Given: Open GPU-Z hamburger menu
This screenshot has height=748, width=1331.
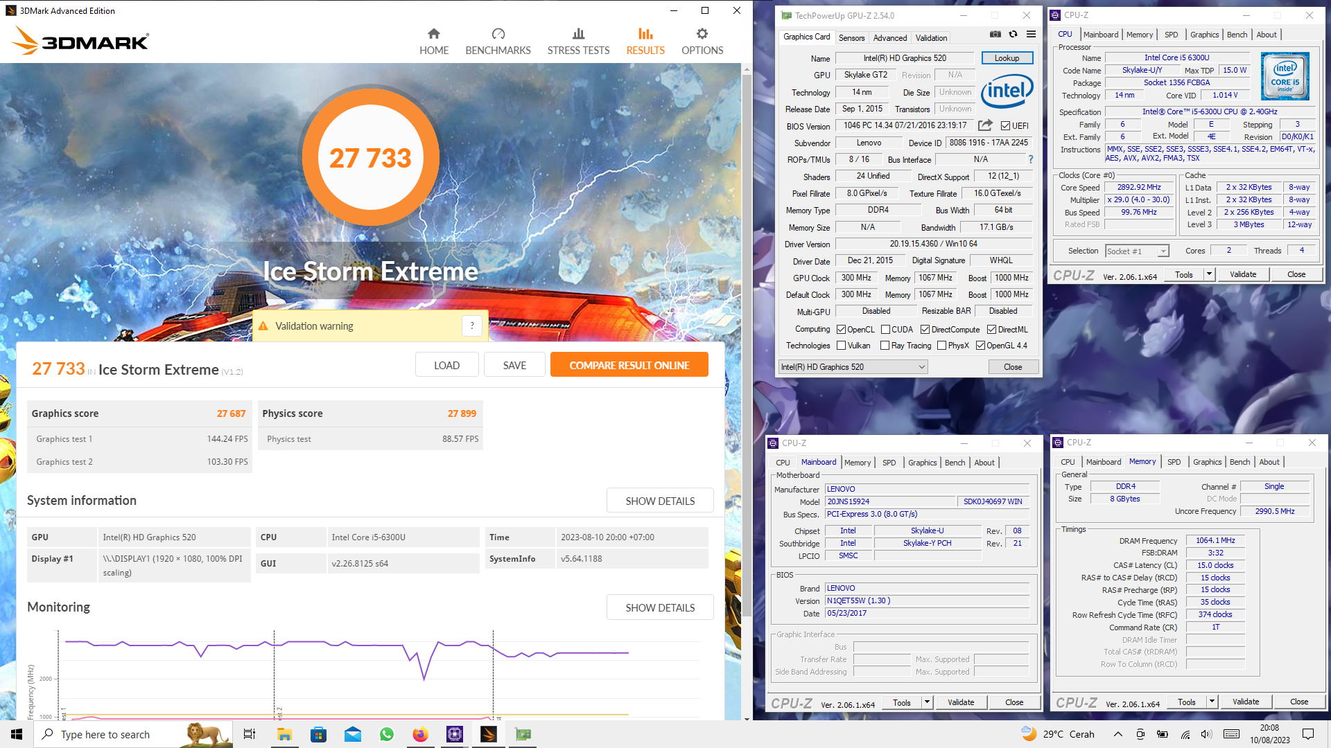Looking at the screenshot, I should (x=1031, y=34).
